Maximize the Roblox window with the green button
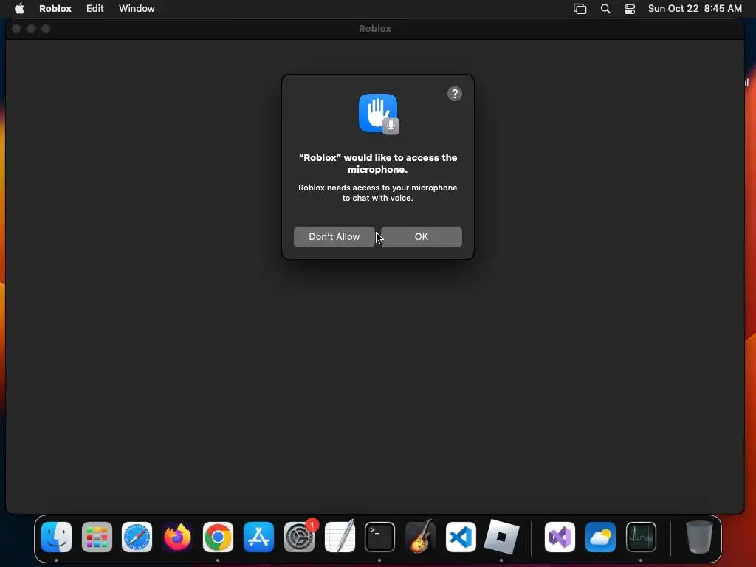Image resolution: width=756 pixels, height=567 pixels. 46,29
